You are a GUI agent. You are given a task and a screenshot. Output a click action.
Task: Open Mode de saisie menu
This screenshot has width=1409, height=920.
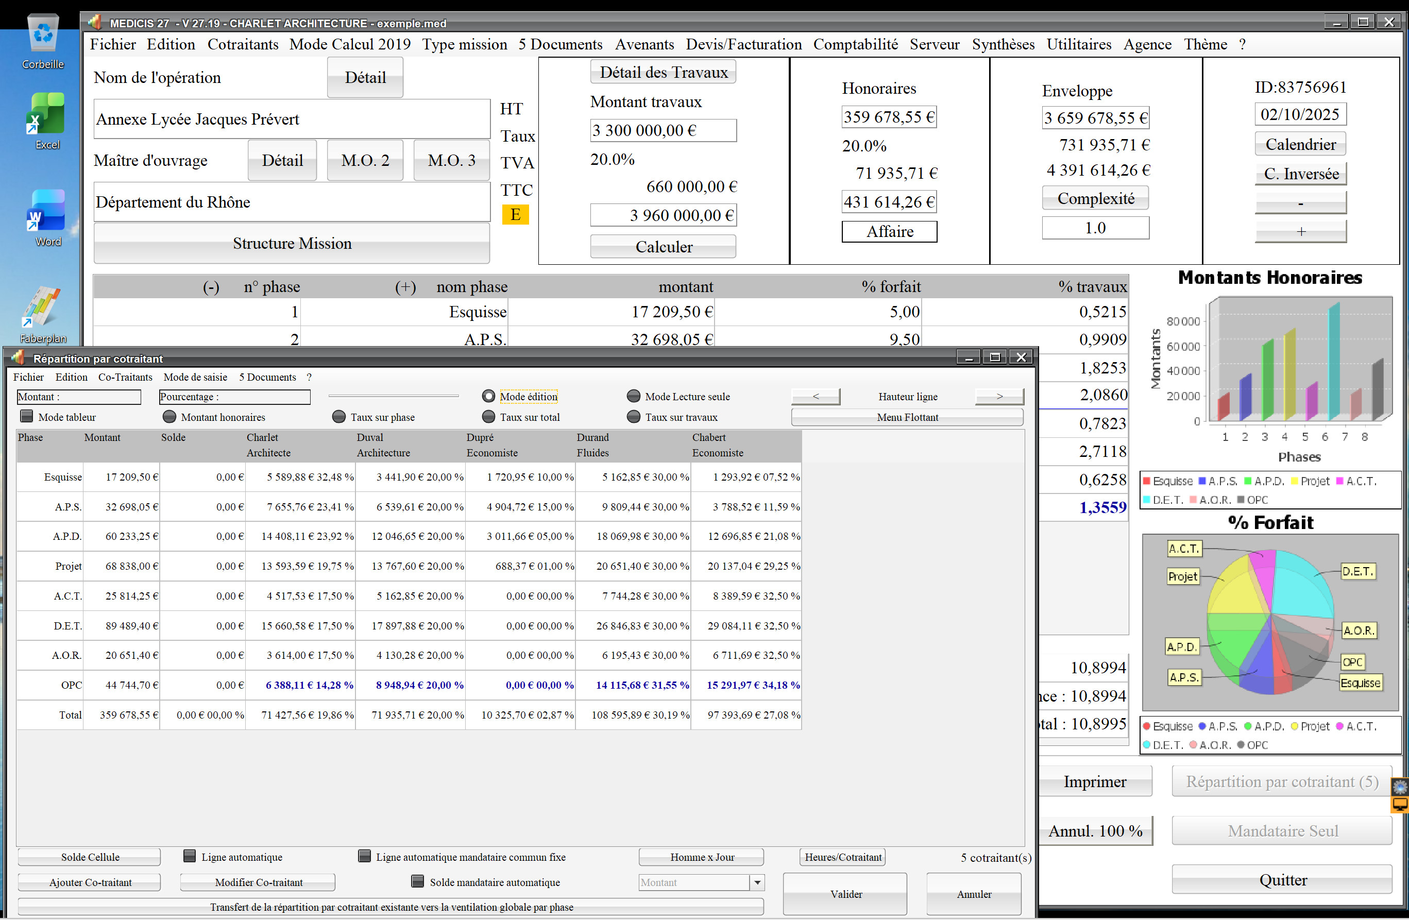[195, 377]
